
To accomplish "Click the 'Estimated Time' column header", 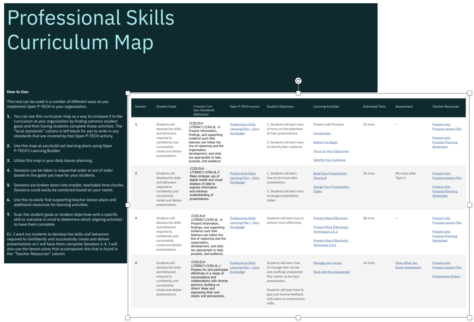I will coord(374,106).
